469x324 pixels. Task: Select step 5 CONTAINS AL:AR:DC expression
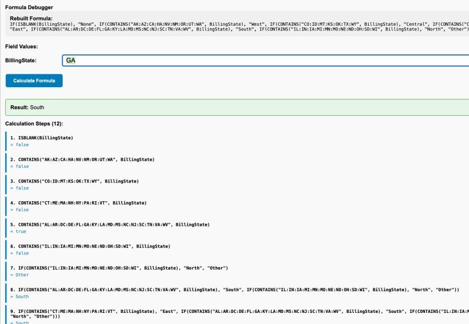(x=110, y=225)
